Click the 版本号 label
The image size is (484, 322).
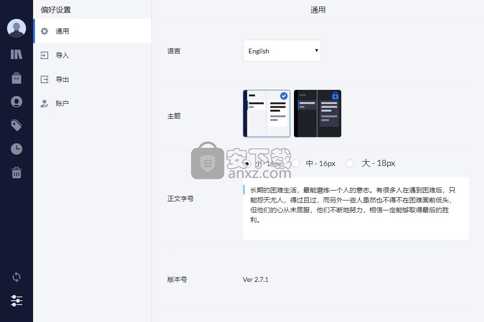coord(177,279)
